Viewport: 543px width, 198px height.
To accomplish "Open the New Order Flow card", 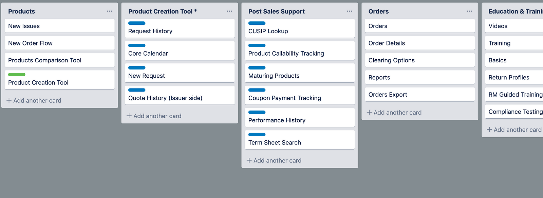I will point(59,43).
